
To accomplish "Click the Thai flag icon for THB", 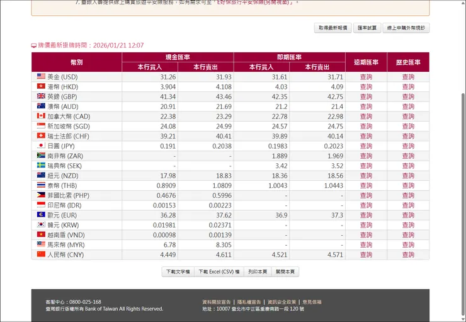I will 41,185.
